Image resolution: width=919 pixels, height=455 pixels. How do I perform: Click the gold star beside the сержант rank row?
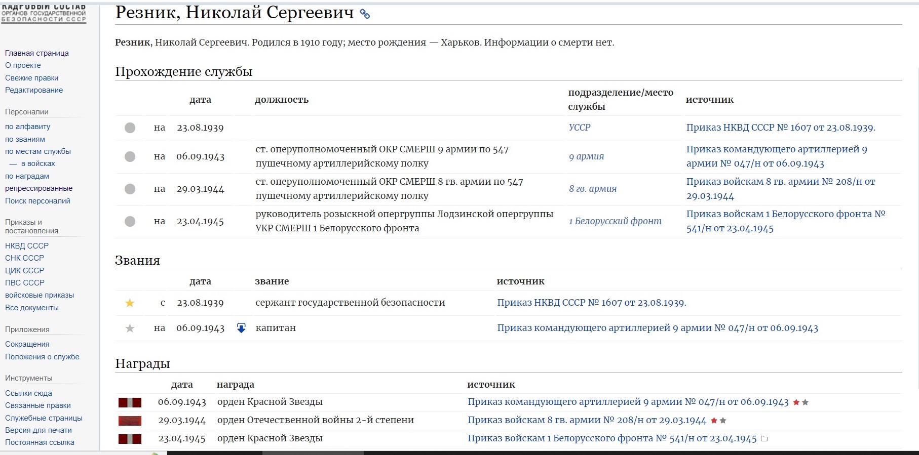(x=130, y=303)
